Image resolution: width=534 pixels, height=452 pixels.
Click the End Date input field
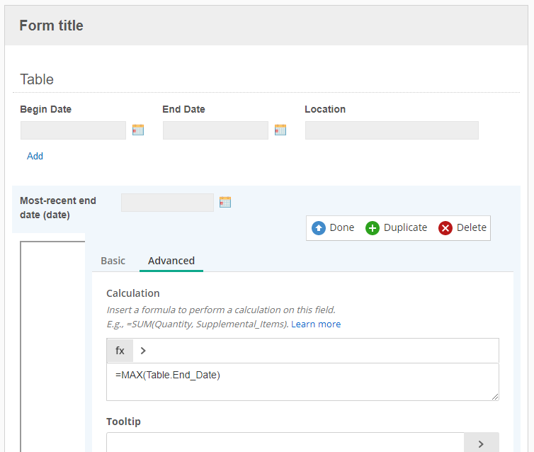[215, 130]
